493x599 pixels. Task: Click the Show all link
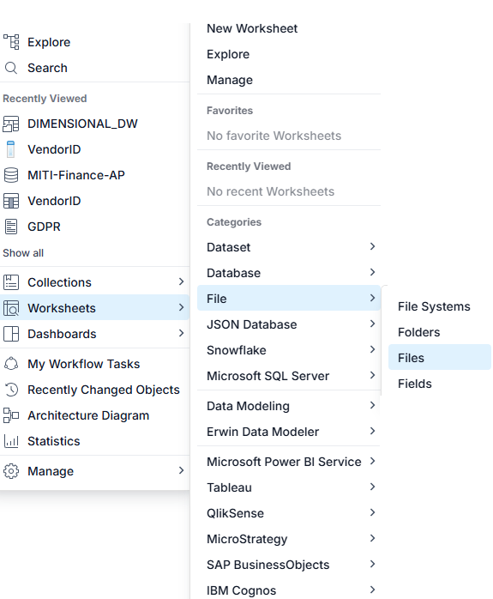[x=23, y=253]
